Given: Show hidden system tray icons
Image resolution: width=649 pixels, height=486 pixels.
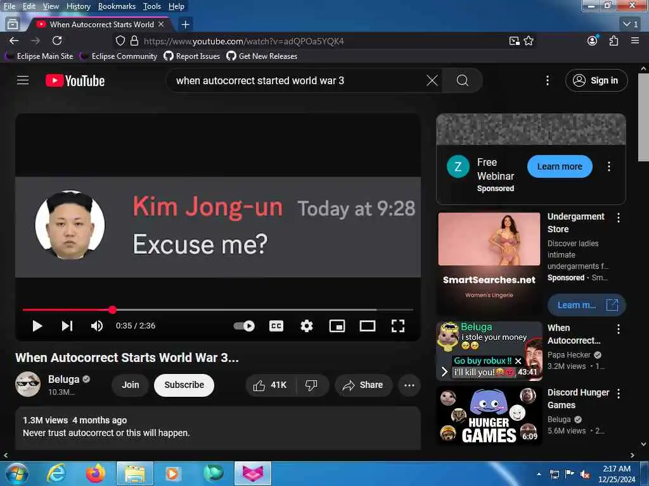Looking at the screenshot, I should (539, 474).
